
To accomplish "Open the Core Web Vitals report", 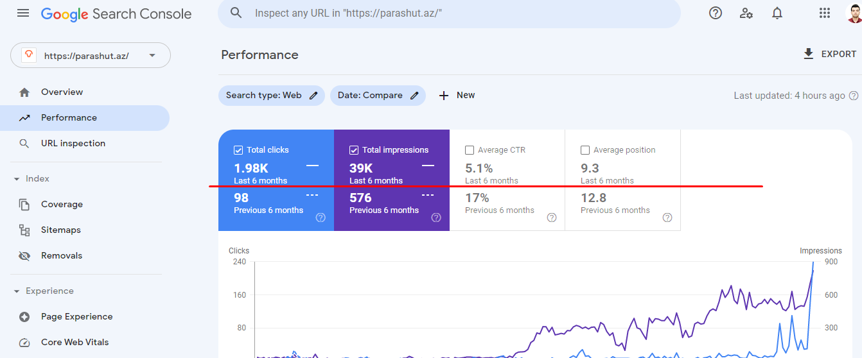I will (75, 343).
